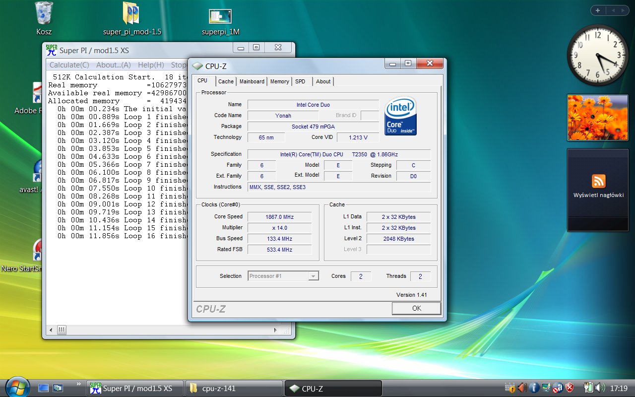Click the Instructions field MMX, SSE, SSE2, SSE3
This screenshot has height=397, width=635.
339,187
